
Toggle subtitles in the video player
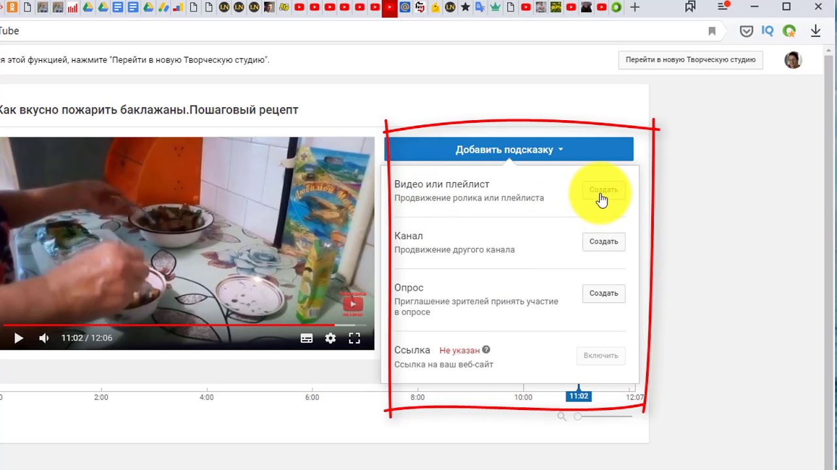(307, 338)
